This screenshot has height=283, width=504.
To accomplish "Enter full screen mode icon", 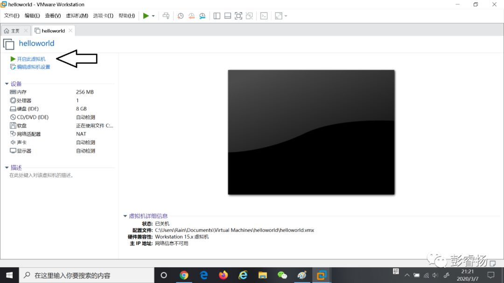I will [238, 16].
